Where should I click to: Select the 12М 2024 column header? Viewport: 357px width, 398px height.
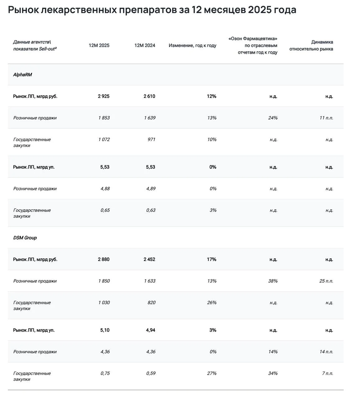pyautogui.click(x=145, y=45)
